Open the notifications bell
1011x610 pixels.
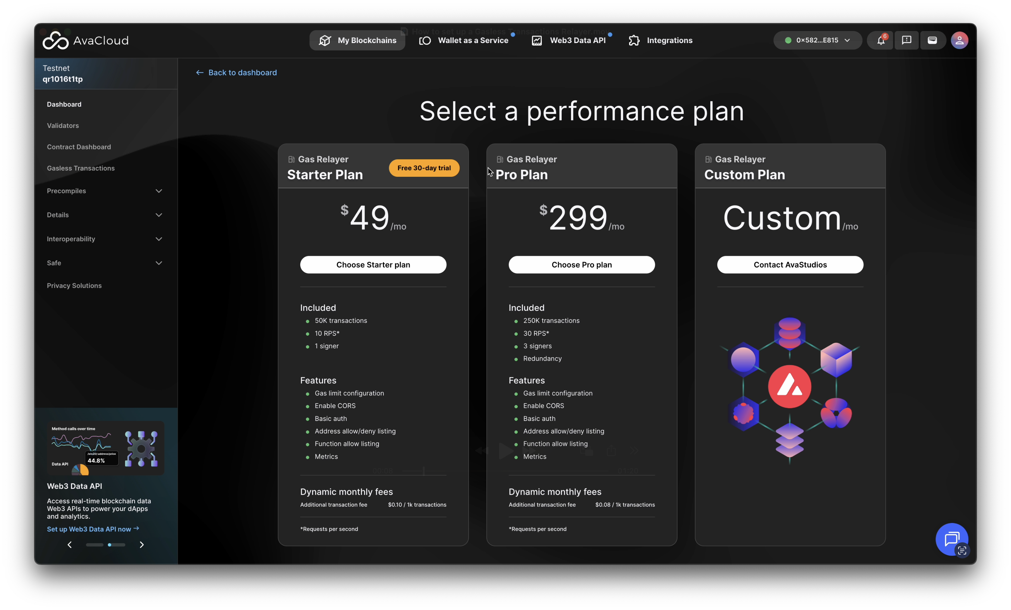(880, 40)
